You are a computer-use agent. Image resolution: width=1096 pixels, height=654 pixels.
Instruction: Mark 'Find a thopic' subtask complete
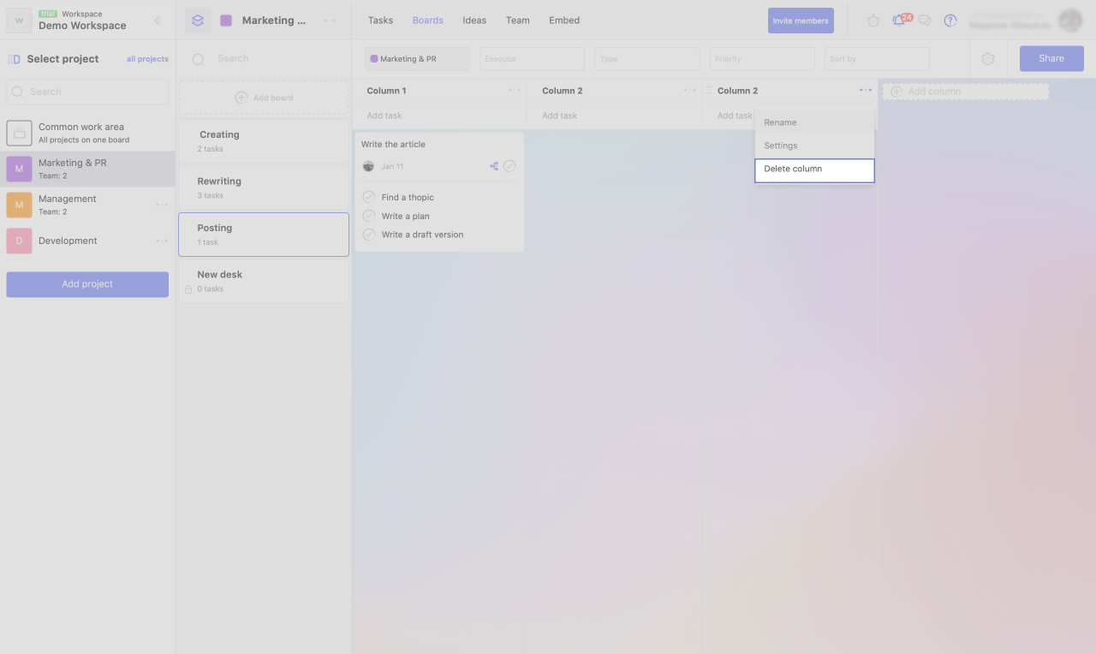pyautogui.click(x=369, y=197)
